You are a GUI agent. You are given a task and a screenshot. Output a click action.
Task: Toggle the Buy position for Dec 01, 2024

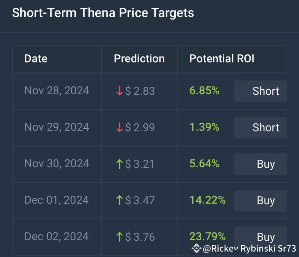coord(260,201)
